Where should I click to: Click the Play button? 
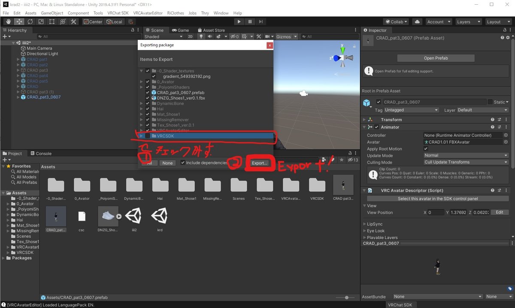click(239, 21)
